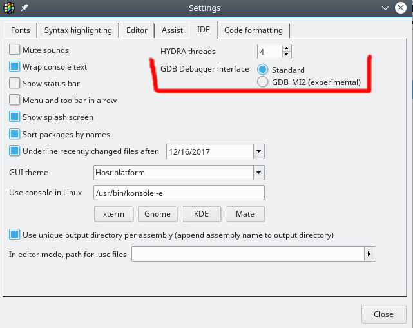Disable Sort packages by names
413x328 pixels.
pyautogui.click(x=15, y=134)
